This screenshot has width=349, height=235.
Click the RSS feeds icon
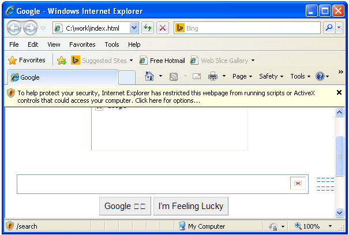click(174, 77)
